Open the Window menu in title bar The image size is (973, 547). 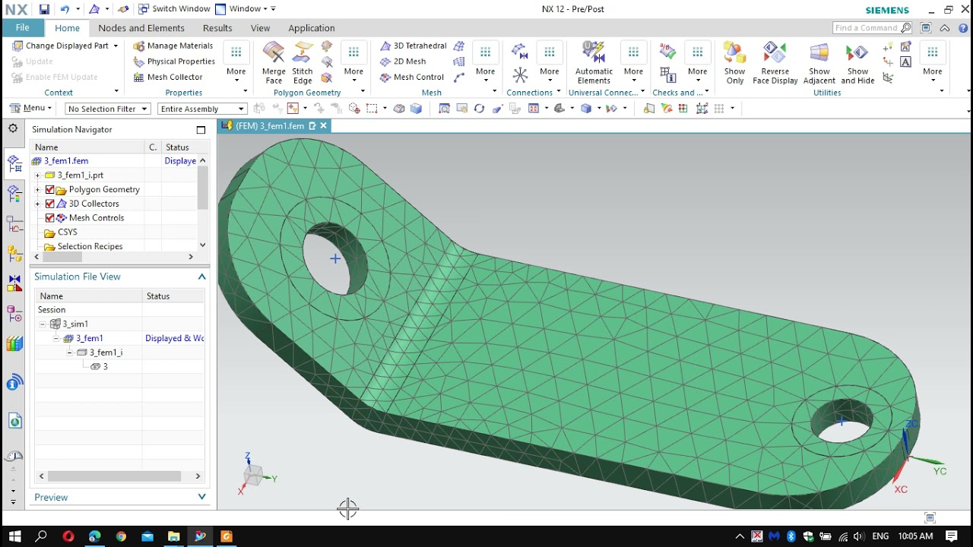tap(246, 9)
